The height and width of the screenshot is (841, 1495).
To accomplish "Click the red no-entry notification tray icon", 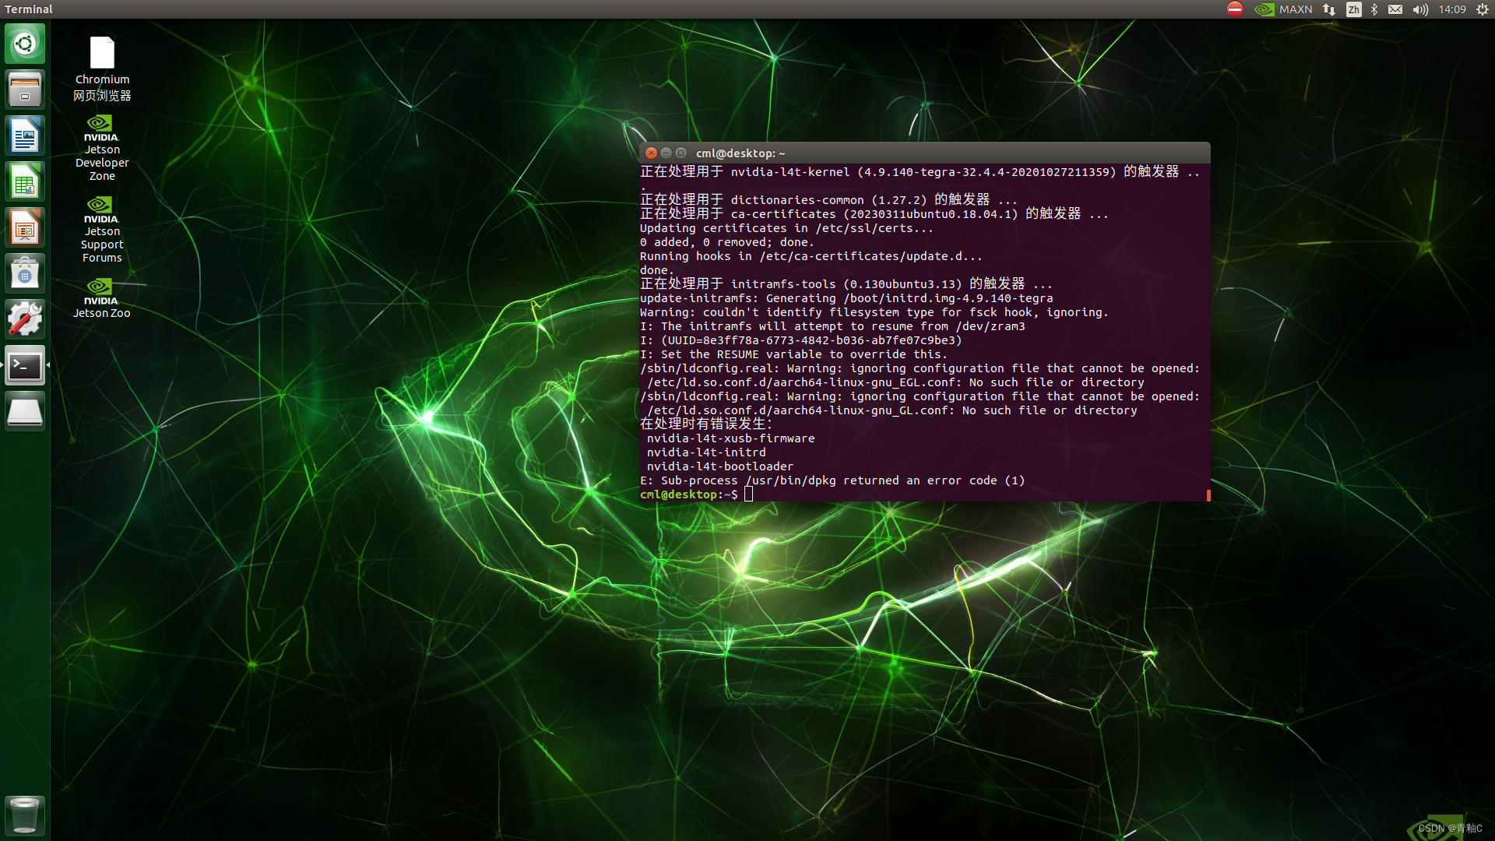I will point(1235,9).
